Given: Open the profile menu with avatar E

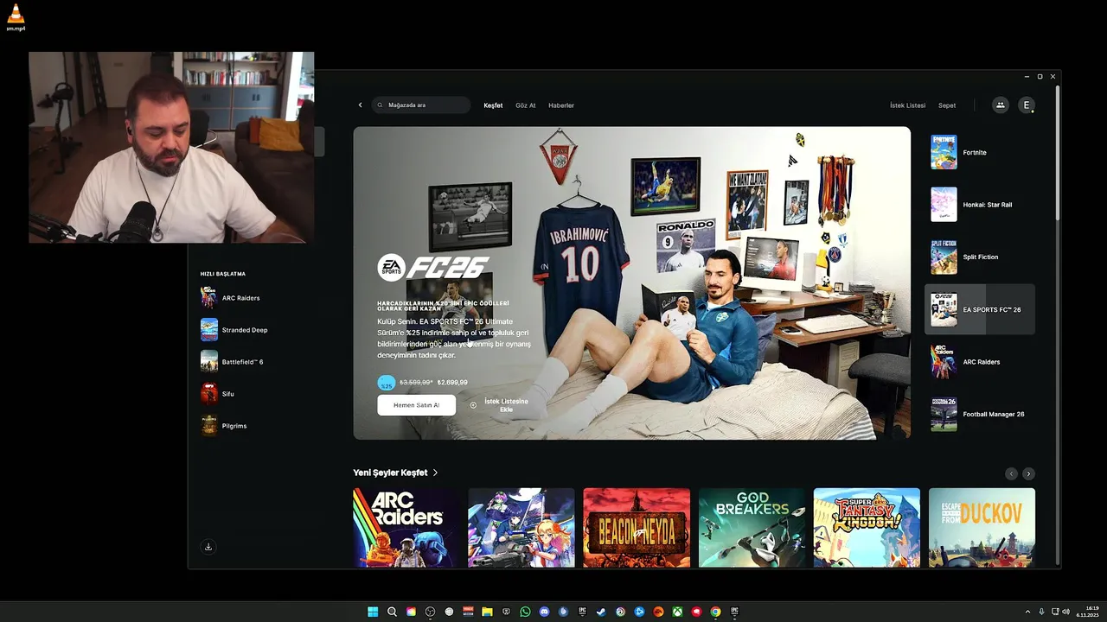Looking at the screenshot, I should pyautogui.click(x=1027, y=105).
